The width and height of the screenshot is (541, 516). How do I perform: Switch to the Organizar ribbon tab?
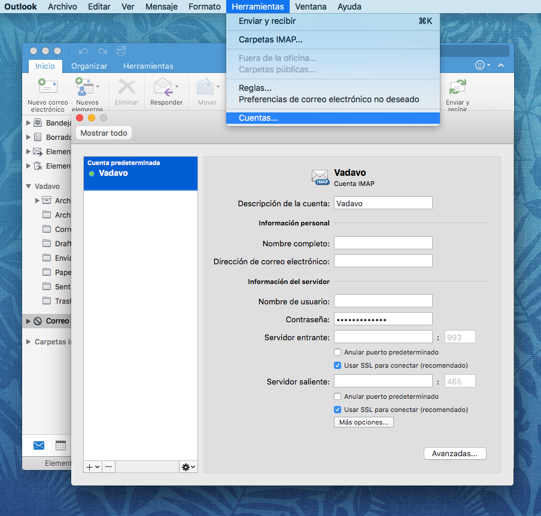pyautogui.click(x=89, y=66)
